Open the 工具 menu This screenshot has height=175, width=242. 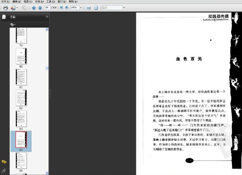[51, 2]
